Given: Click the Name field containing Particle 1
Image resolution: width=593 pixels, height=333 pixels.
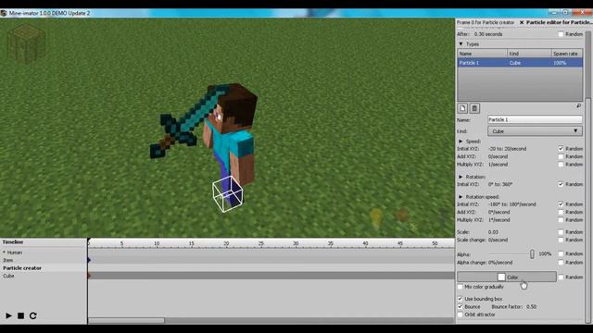Looking at the screenshot, I should point(535,119).
